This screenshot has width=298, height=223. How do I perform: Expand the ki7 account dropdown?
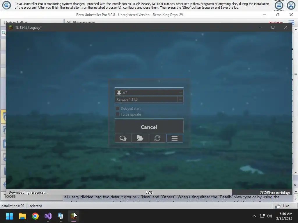[x=180, y=92]
